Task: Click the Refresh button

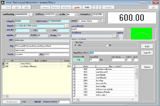Action: (147, 67)
